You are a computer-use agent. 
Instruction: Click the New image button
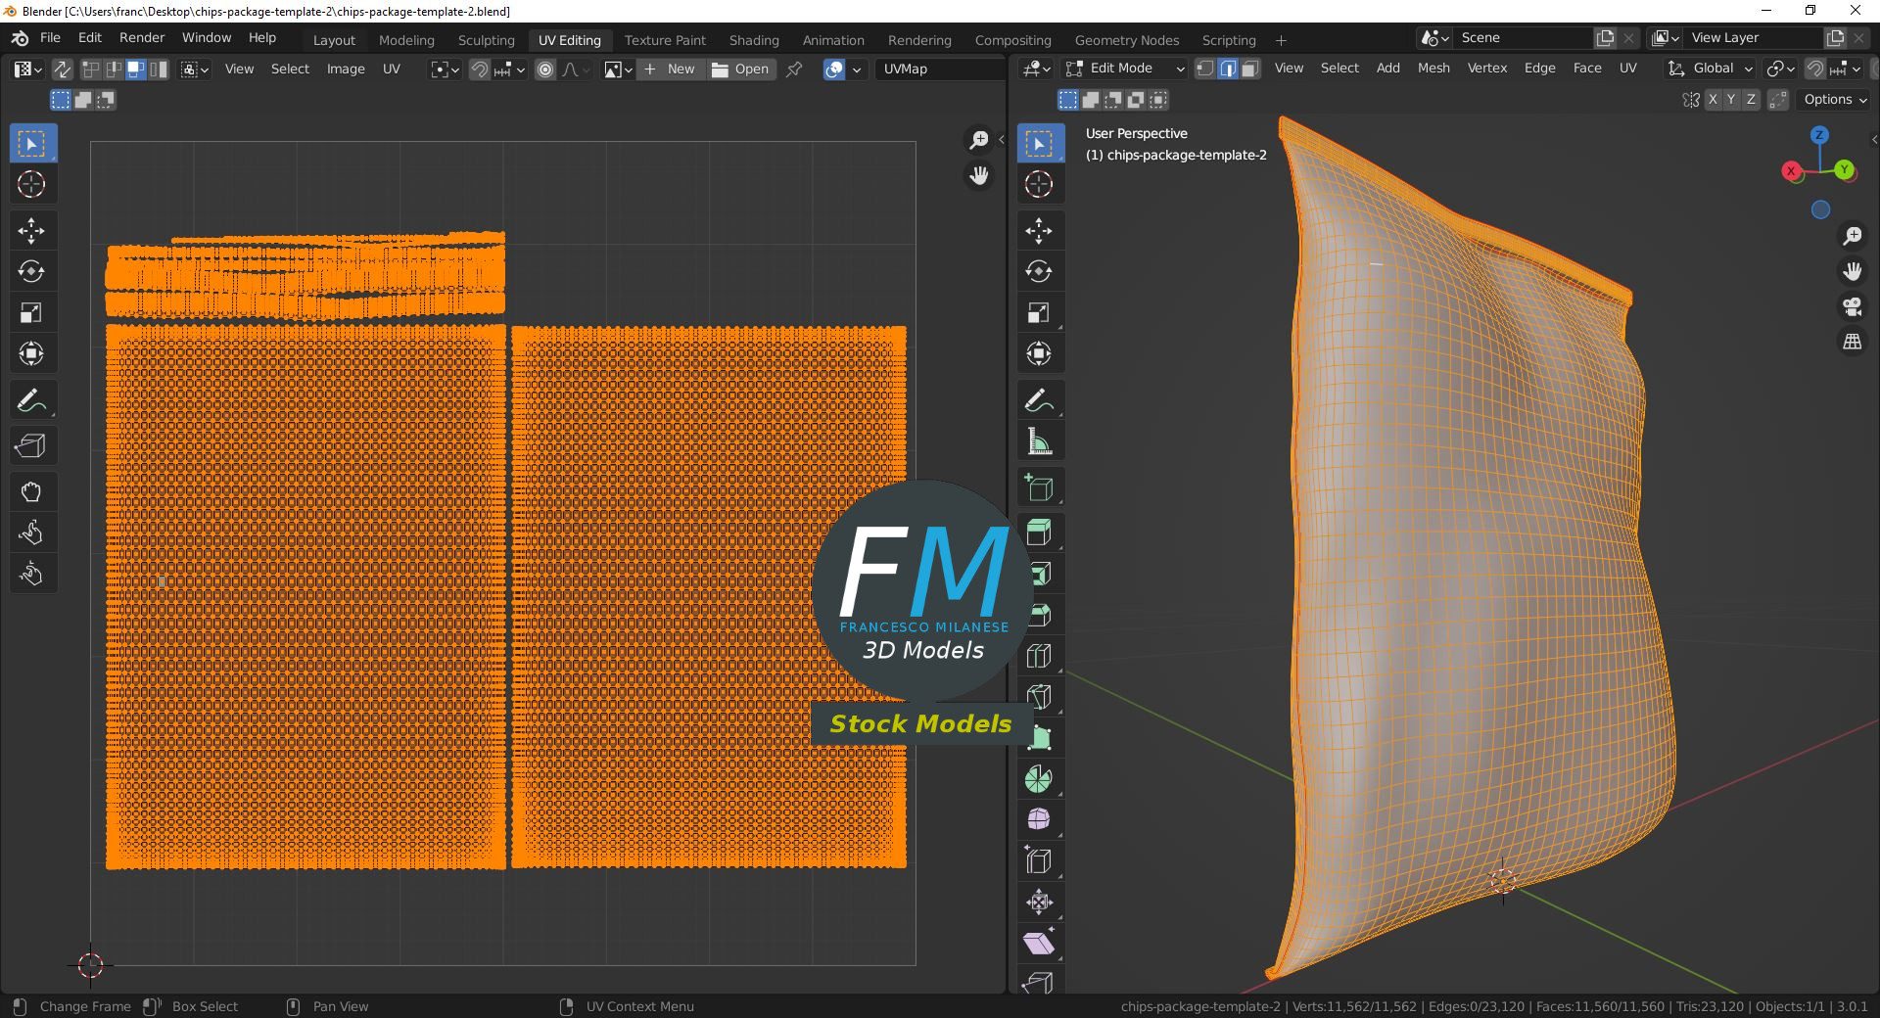click(671, 69)
